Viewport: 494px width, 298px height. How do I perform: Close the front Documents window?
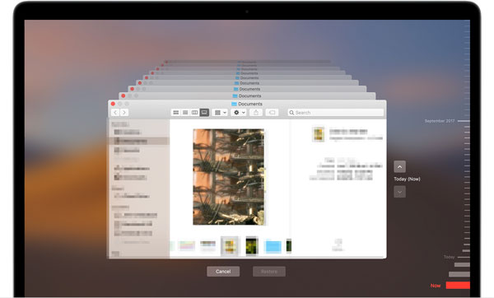click(113, 104)
